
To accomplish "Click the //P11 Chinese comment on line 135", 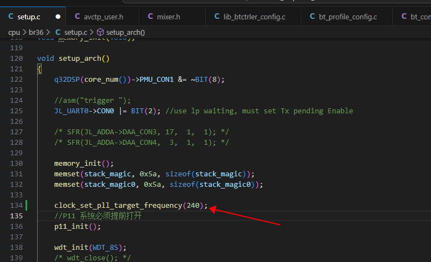I will coord(98,216).
